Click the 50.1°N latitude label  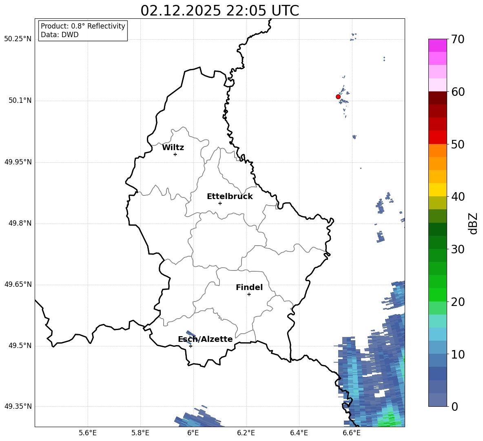coord(20,100)
